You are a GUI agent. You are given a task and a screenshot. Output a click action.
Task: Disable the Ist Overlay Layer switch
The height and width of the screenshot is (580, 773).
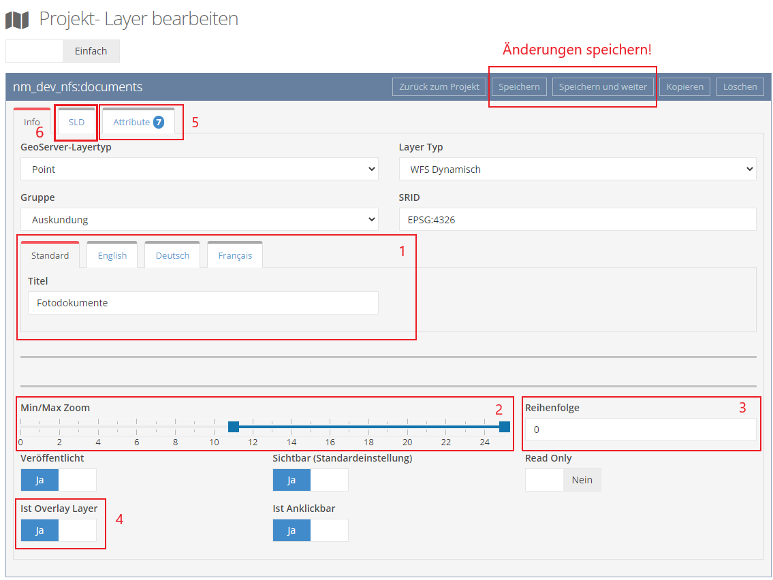58,530
